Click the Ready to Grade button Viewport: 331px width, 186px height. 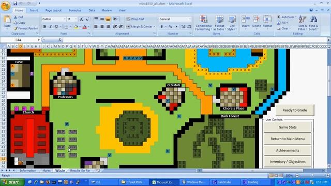coord(295,110)
